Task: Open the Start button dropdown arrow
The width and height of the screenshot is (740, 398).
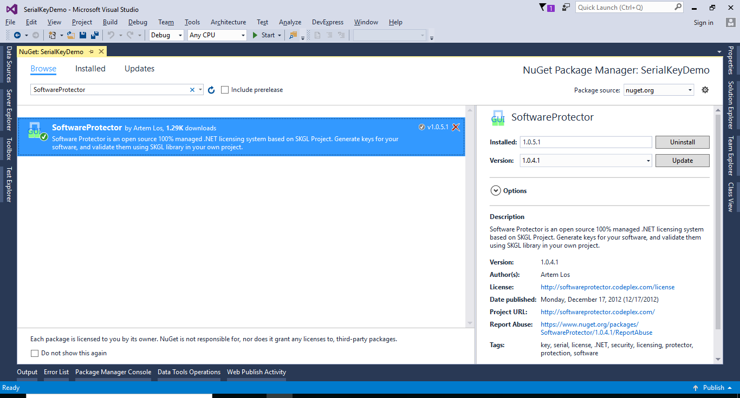Action: 280,35
